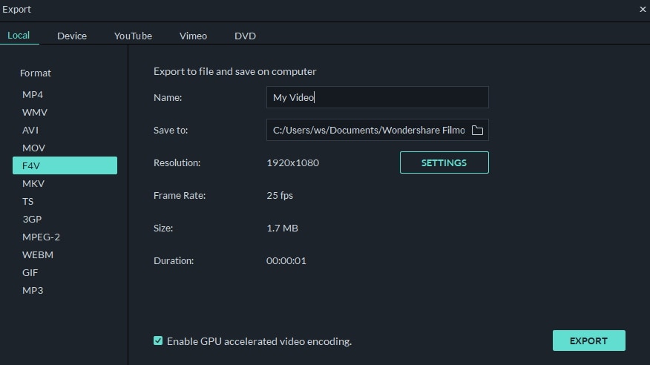Click the SETTINGS button

[x=444, y=162]
